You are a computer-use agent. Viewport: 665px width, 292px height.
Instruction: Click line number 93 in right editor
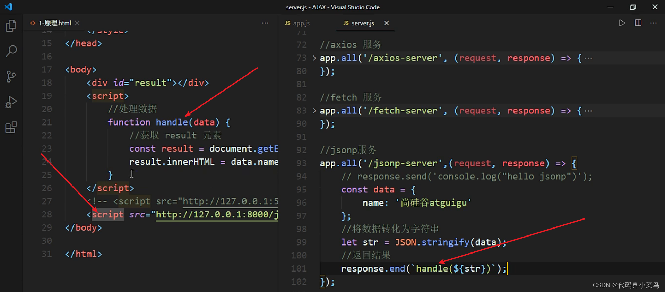coord(301,163)
